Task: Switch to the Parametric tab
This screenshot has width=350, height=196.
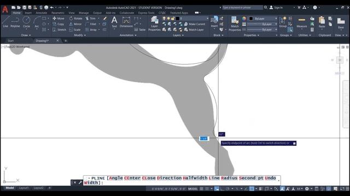Action: tap(58, 13)
